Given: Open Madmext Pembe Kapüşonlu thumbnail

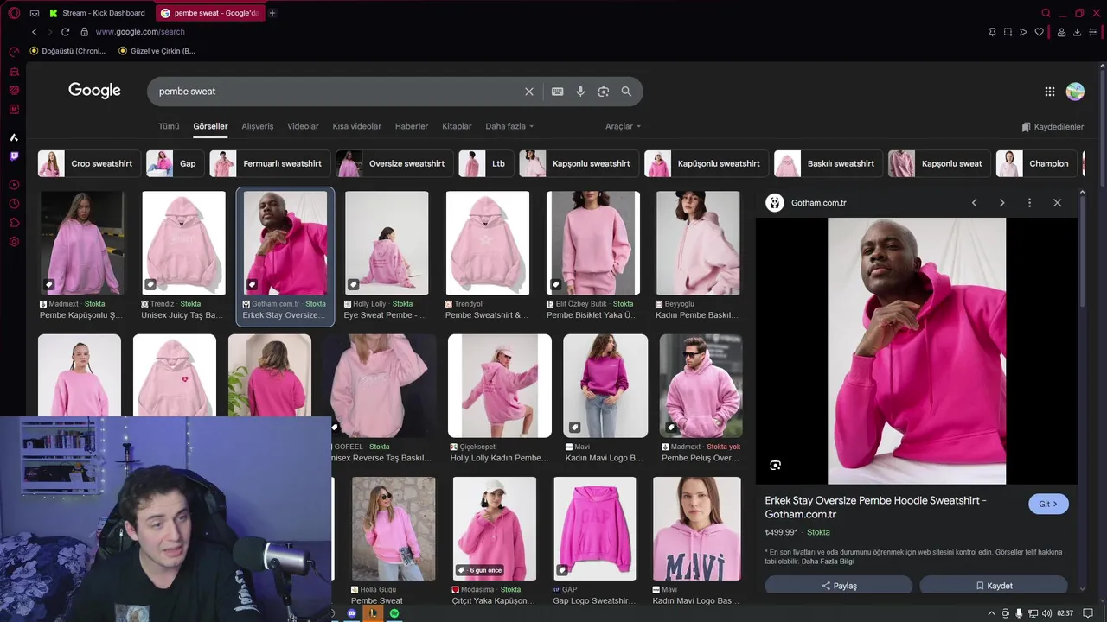Looking at the screenshot, I should point(82,243).
